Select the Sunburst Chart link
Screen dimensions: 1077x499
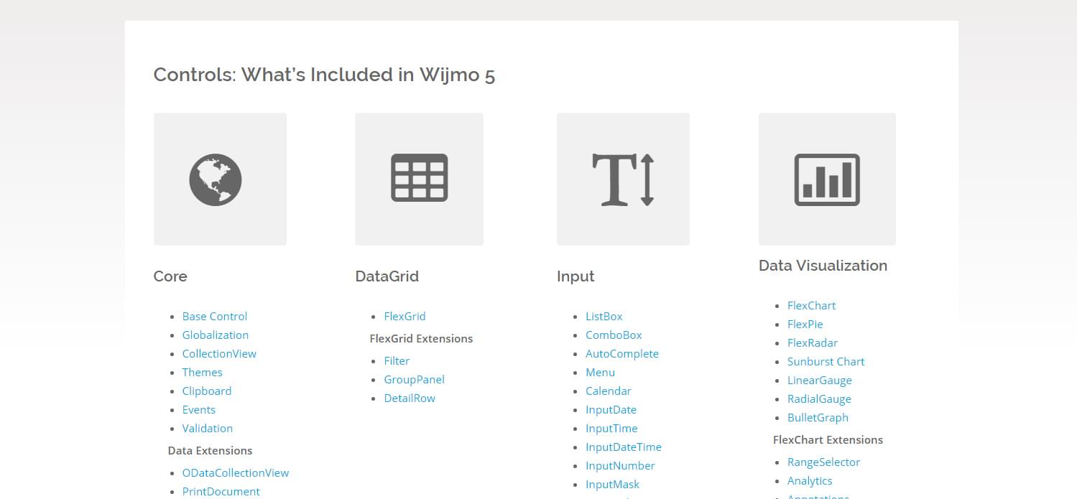coord(826,362)
